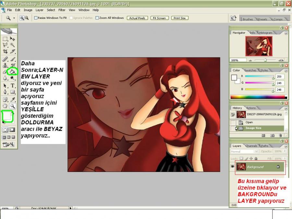Select the Type tool
Image resolution: width=292 pixels, height=219 pixels.
coord(13,86)
